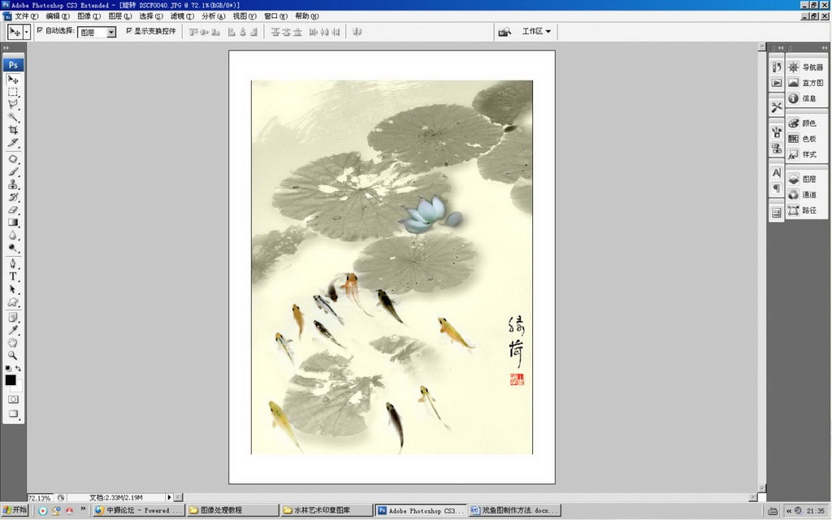Viewport: 832px width, 520px height.
Task: Toggle the 显示变换控件 checkbox
Action: coord(129,31)
